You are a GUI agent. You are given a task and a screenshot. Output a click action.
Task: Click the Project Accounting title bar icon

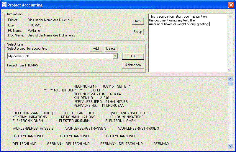[x=4, y=5]
